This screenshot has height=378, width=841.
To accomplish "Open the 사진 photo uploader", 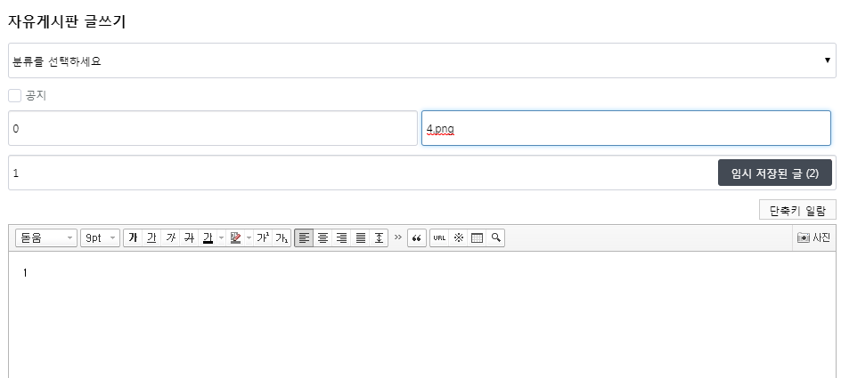I will click(x=813, y=237).
